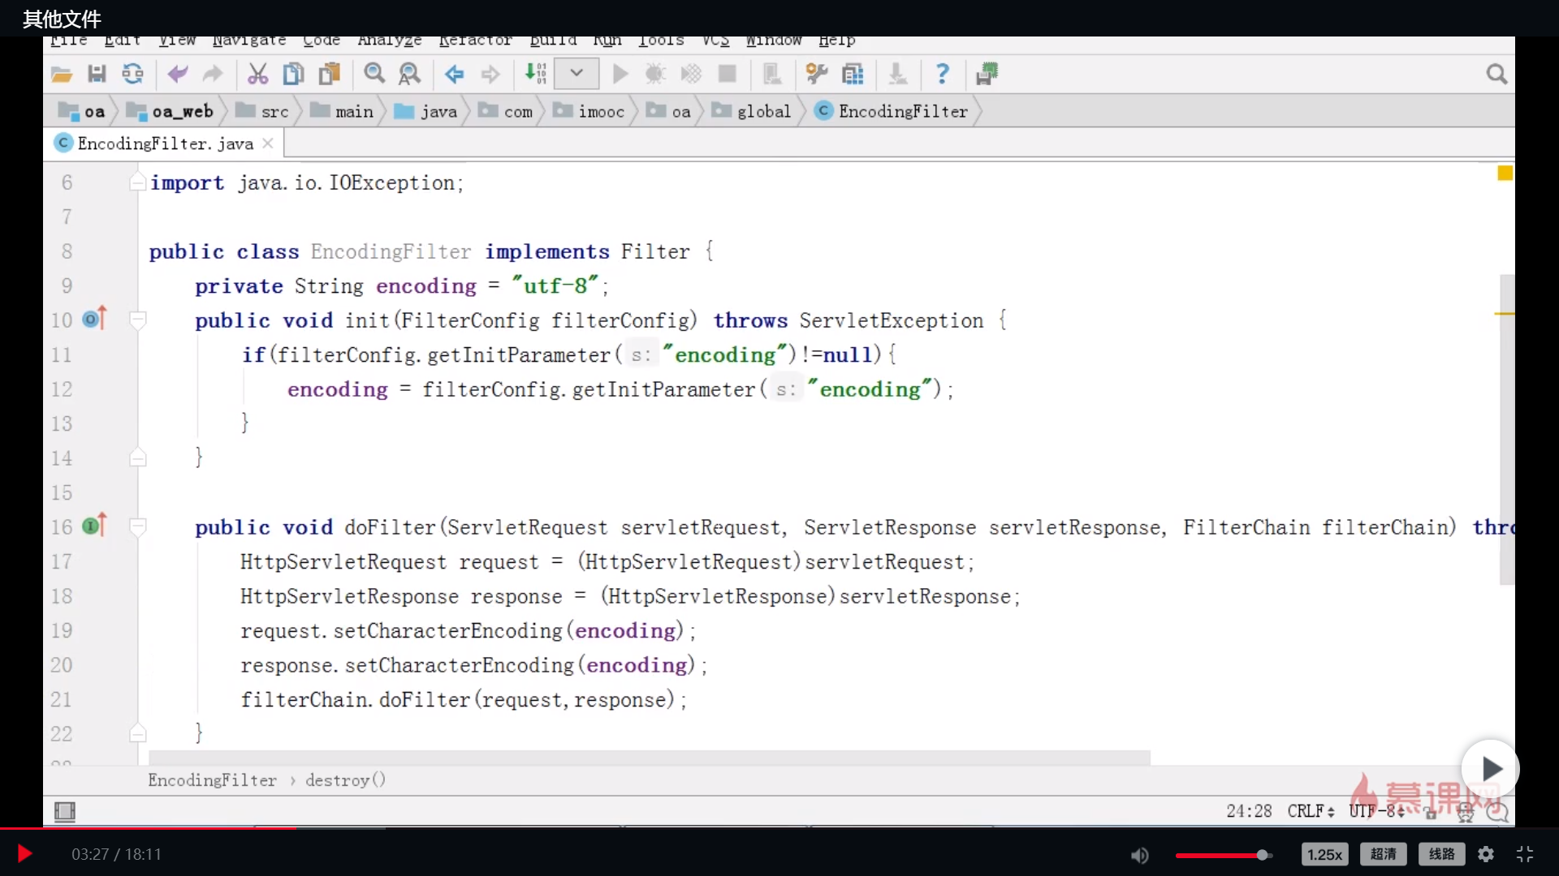Viewport: 1559px width, 876px height.
Task: Open the run configuration dropdown
Action: click(x=577, y=74)
